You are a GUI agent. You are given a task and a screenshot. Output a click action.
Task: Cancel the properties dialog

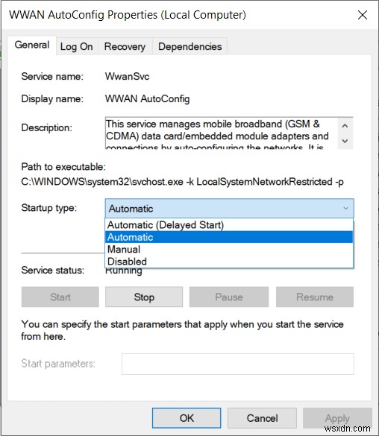[262, 418]
